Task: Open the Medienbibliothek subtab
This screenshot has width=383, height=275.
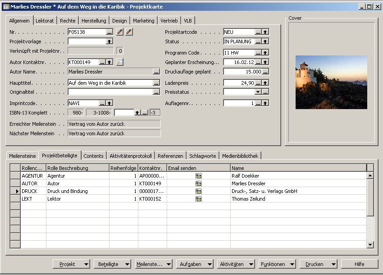Action: [x=240, y=156]
